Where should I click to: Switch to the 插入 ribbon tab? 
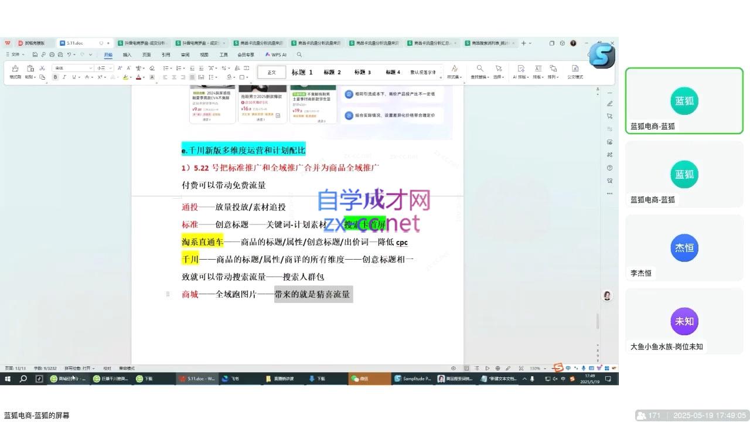click(127, 55)
